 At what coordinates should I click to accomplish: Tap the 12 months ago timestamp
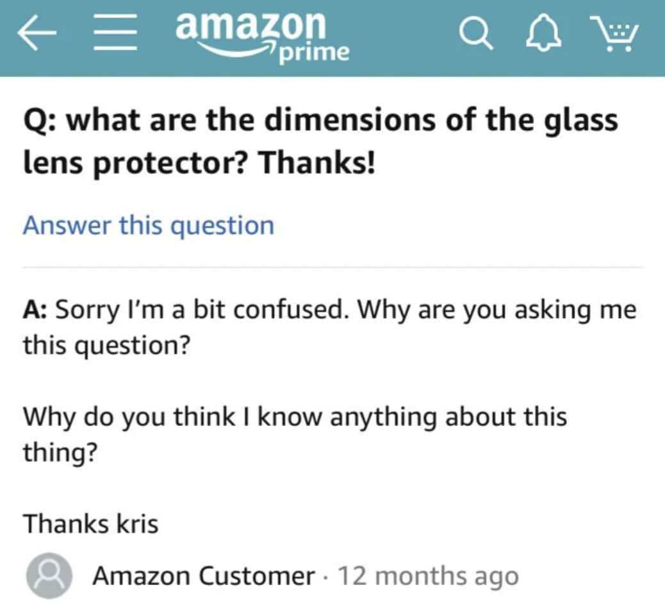(426, 576)
